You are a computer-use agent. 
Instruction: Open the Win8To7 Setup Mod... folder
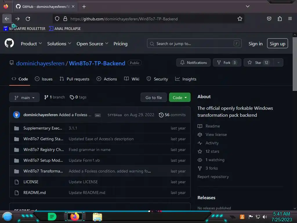click(x=43, y=160)
